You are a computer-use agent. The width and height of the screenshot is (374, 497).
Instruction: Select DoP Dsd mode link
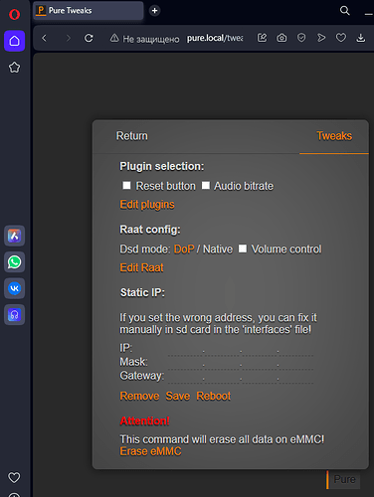(x=184, y=249)
